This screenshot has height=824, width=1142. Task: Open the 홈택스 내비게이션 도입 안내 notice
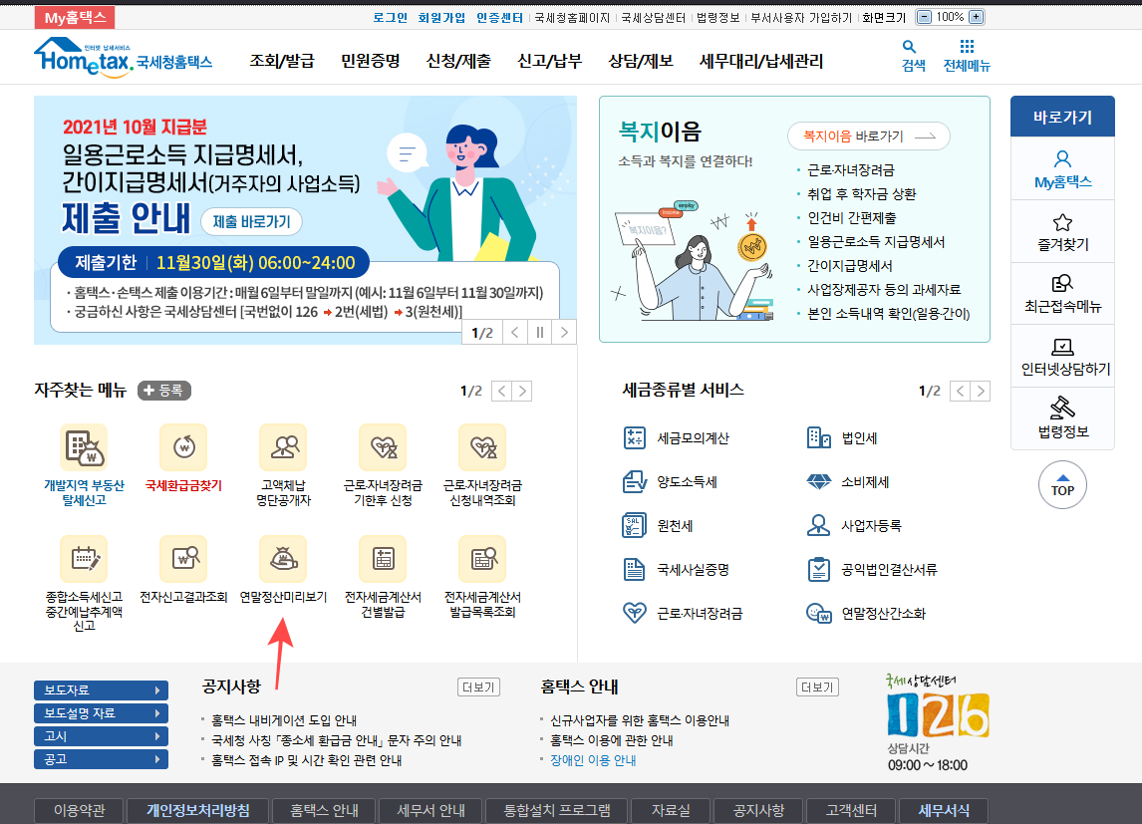pos(284,720)
